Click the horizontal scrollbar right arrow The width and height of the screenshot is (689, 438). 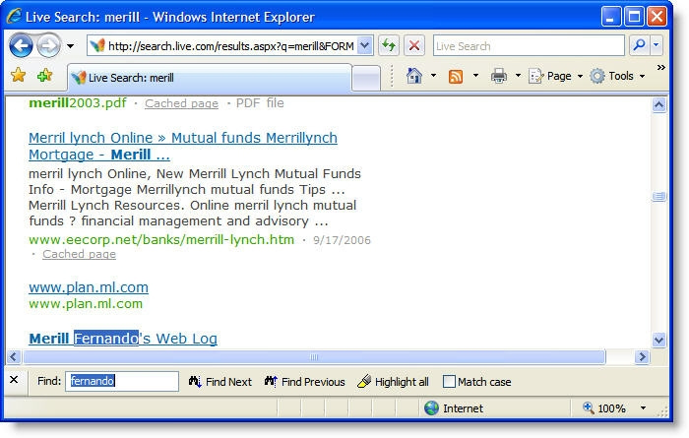click(642, 356)
